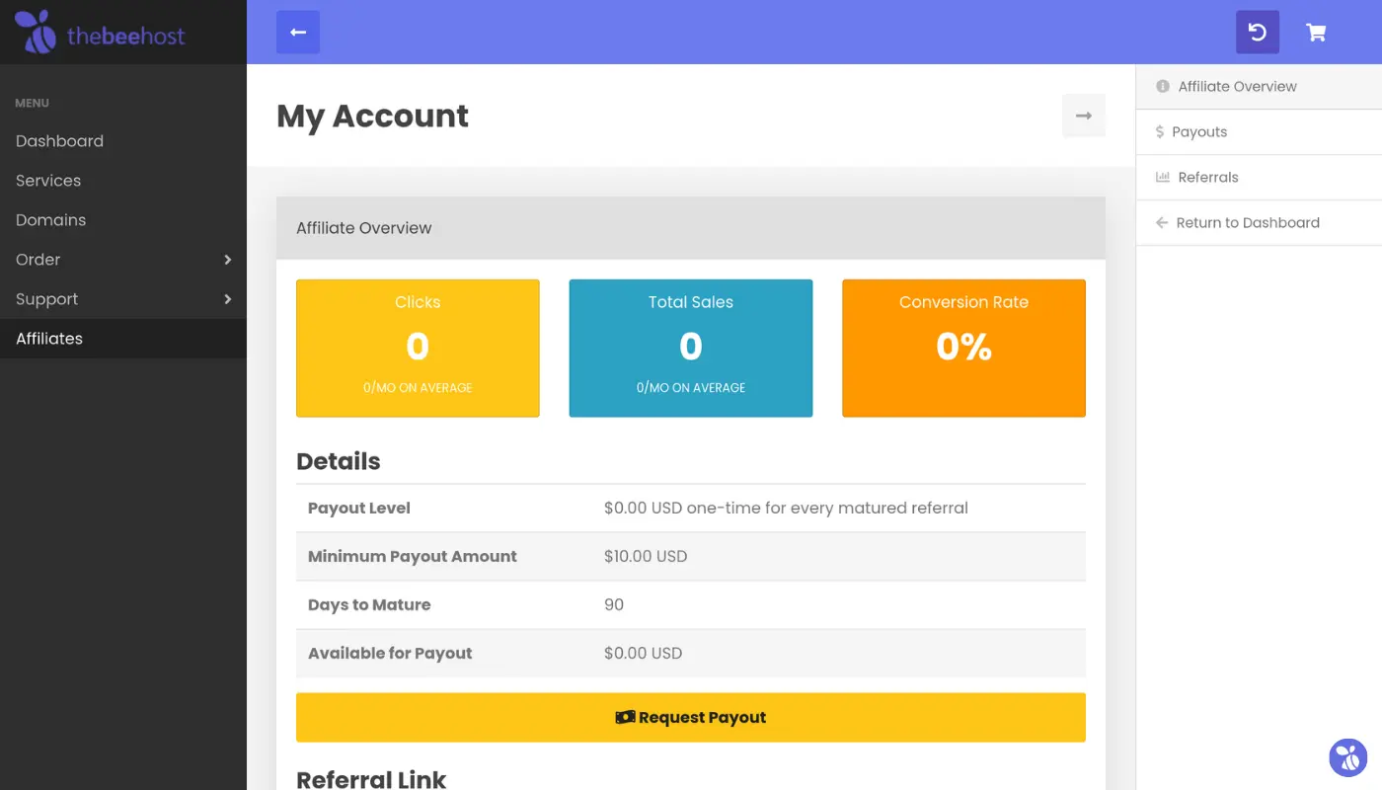Open the shopping cart icon
Viewport: 1382px width, 790px height.
[1315, 33]
